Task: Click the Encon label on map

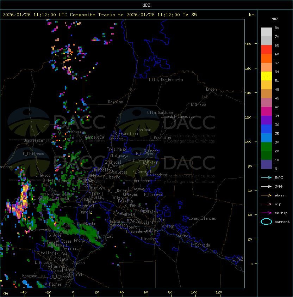Action: click(211, 89)
